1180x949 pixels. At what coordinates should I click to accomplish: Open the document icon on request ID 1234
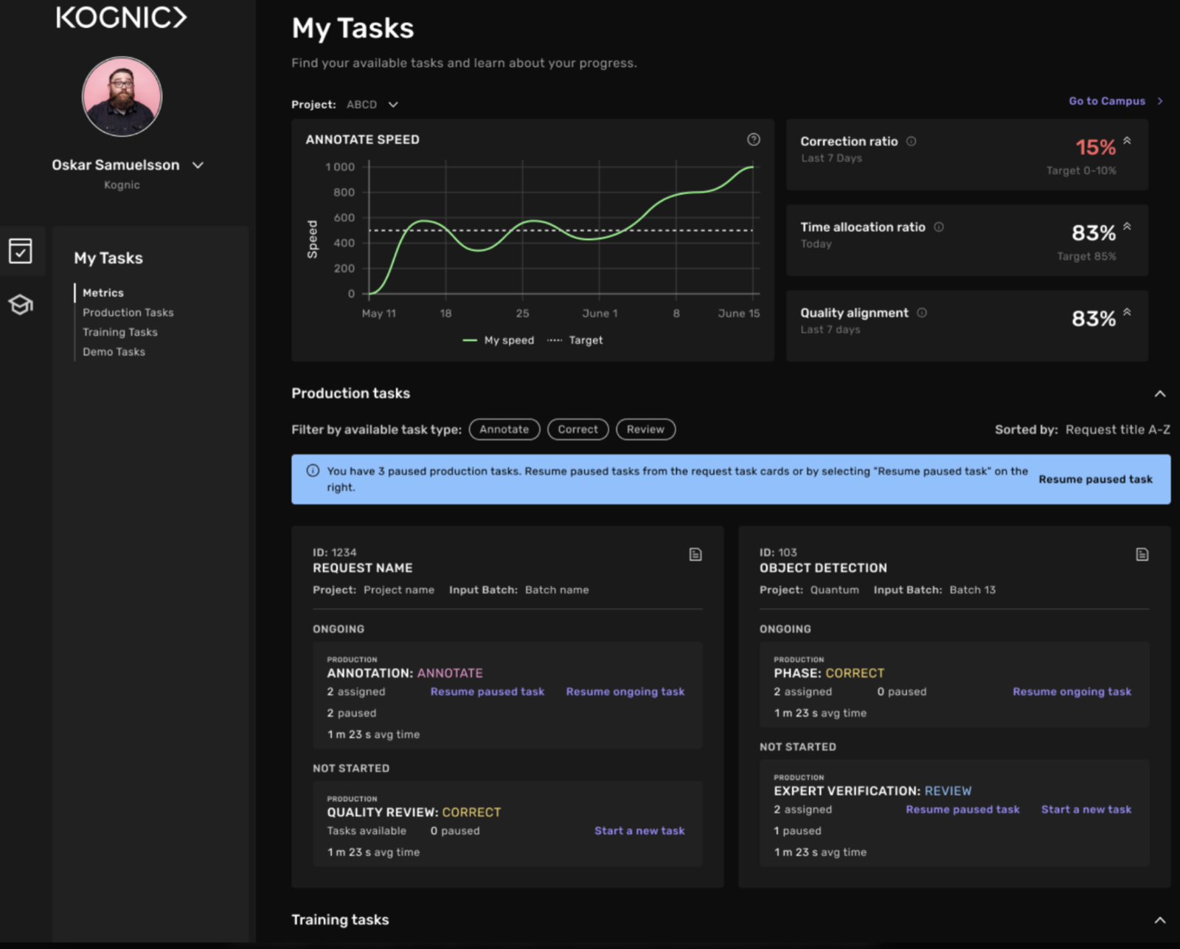click(x=695, y=554)
